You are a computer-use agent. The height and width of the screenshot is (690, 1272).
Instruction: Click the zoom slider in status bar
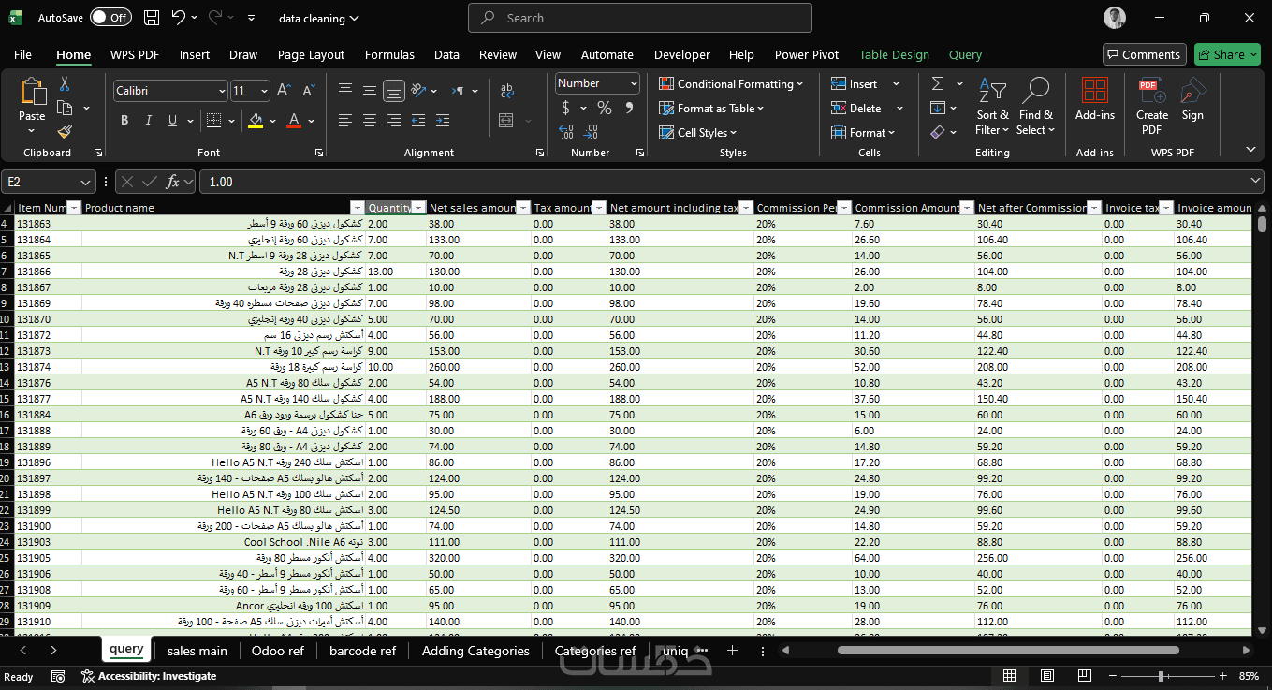coord(1161,676)
